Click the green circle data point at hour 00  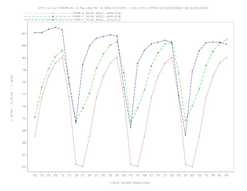click(x=35, y=117)
